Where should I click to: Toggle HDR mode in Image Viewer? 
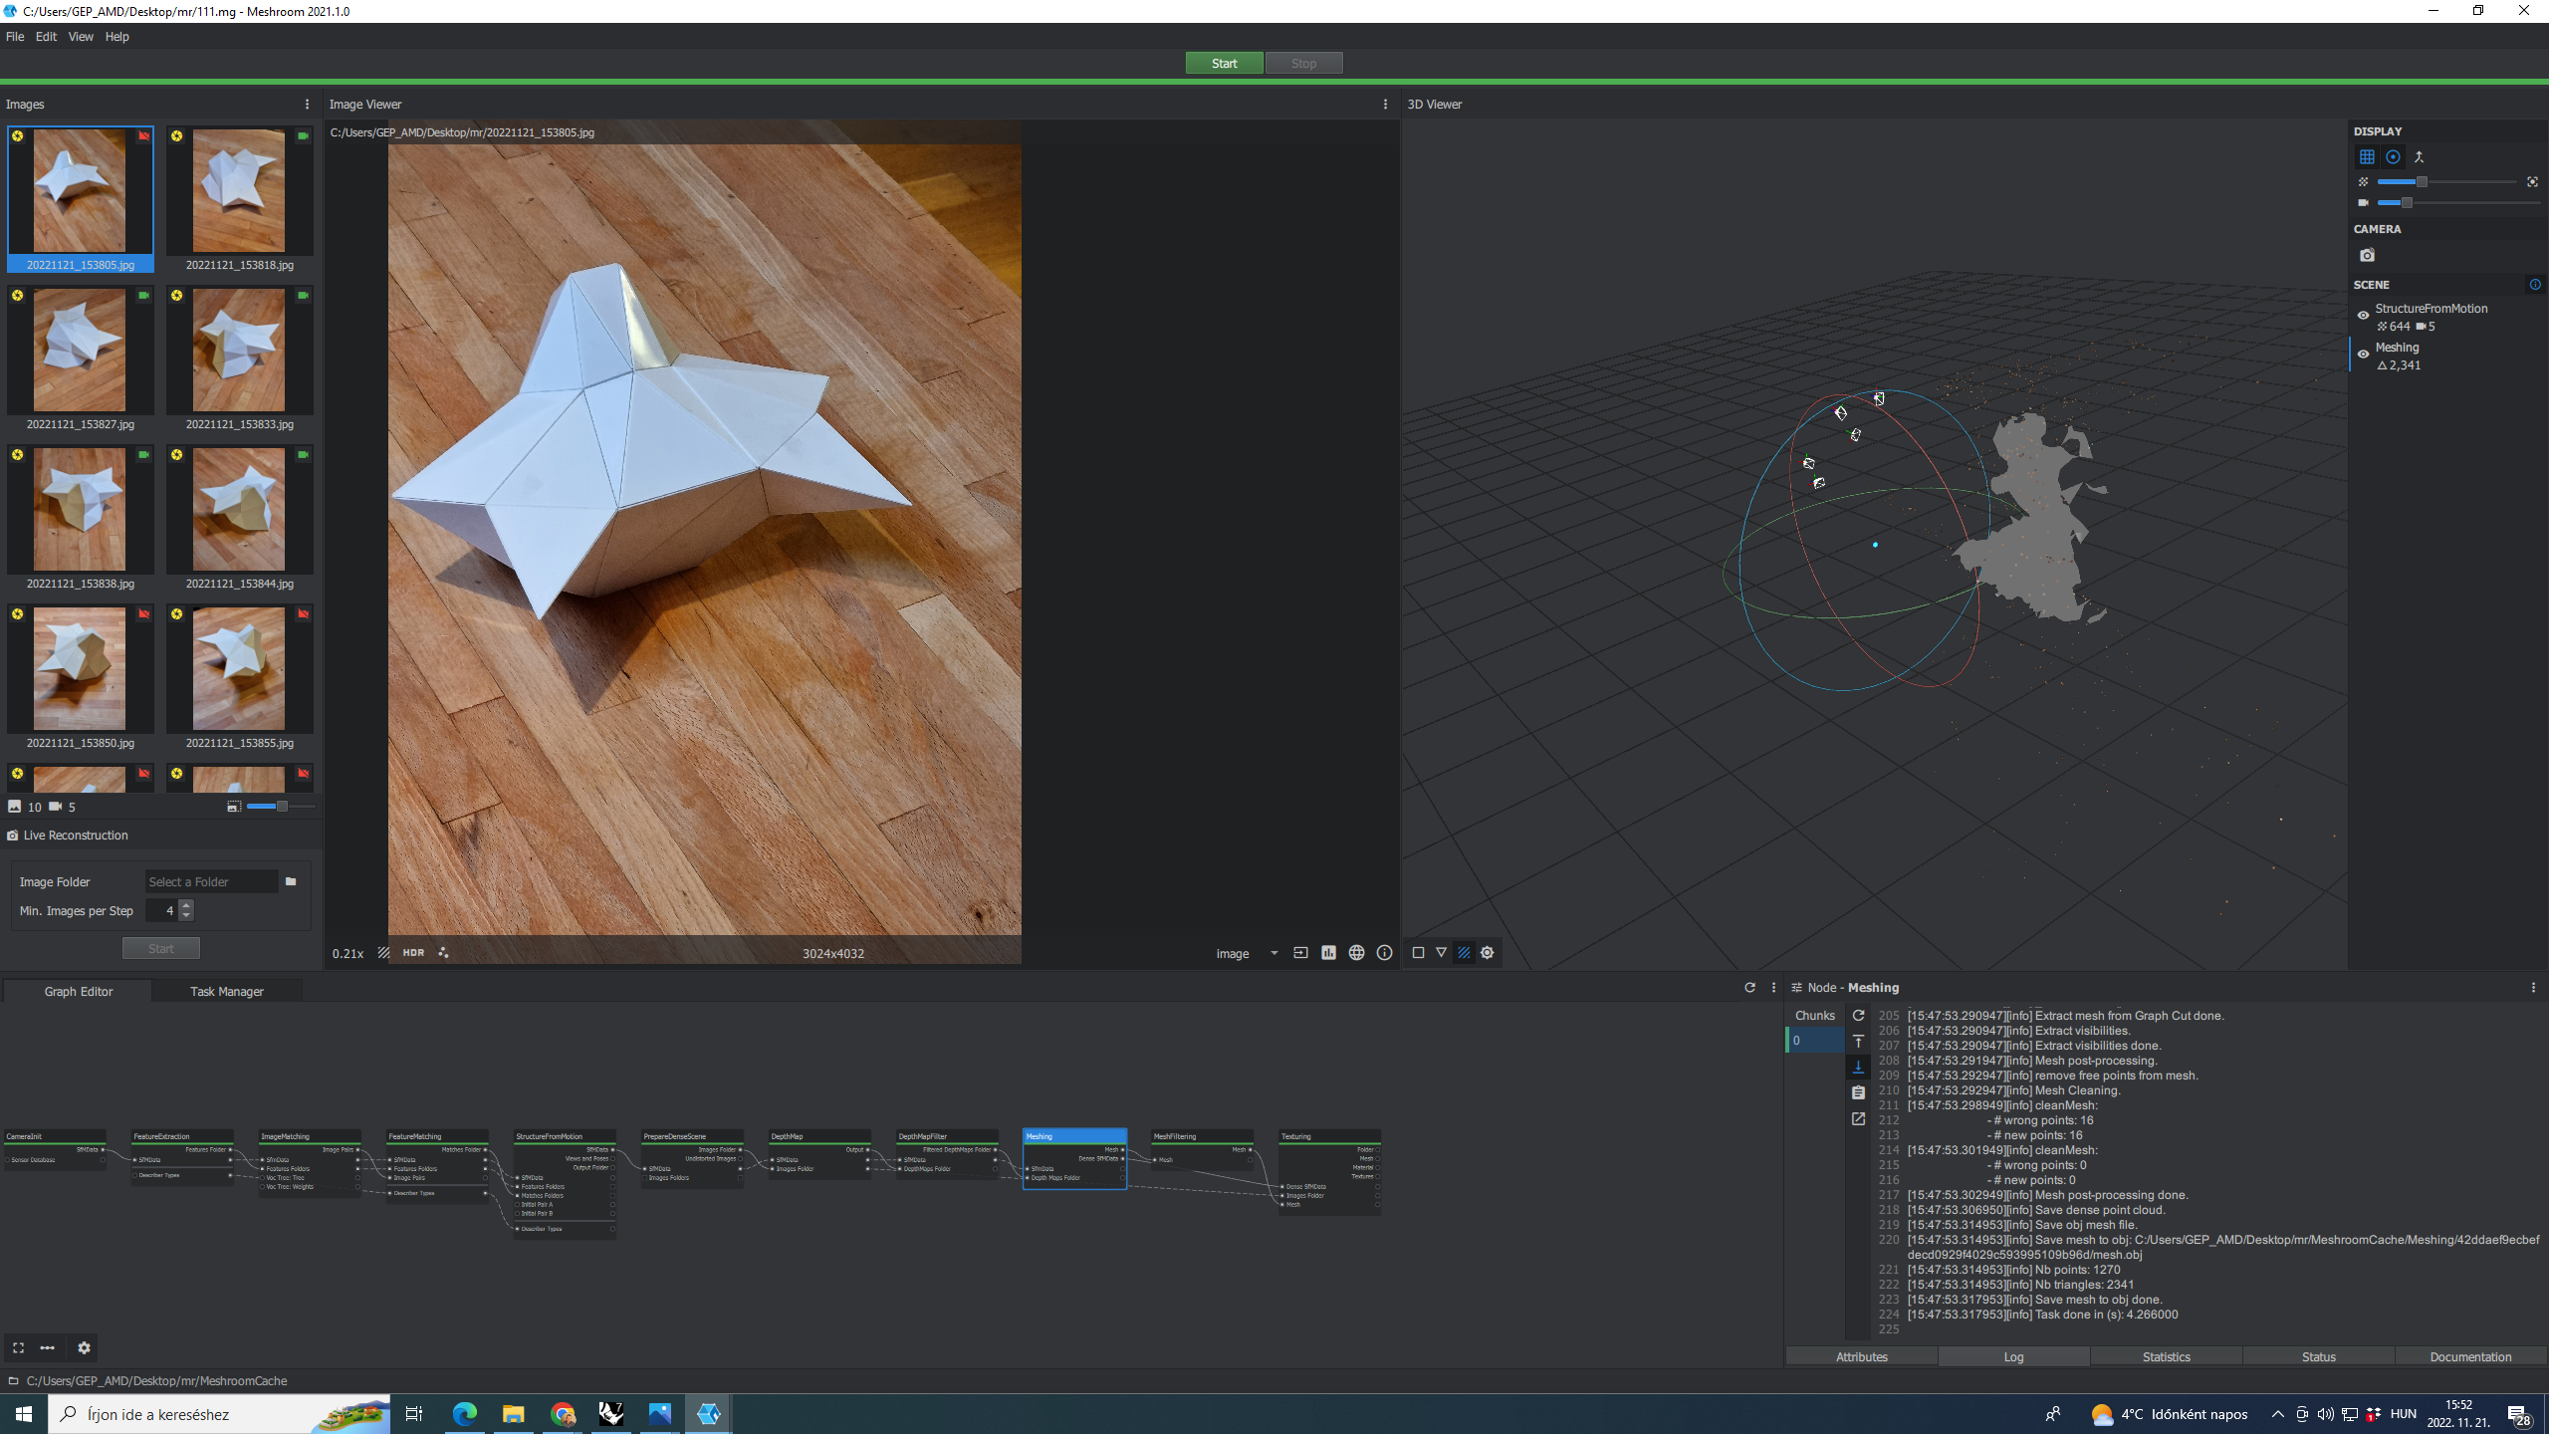click(413, 953)
